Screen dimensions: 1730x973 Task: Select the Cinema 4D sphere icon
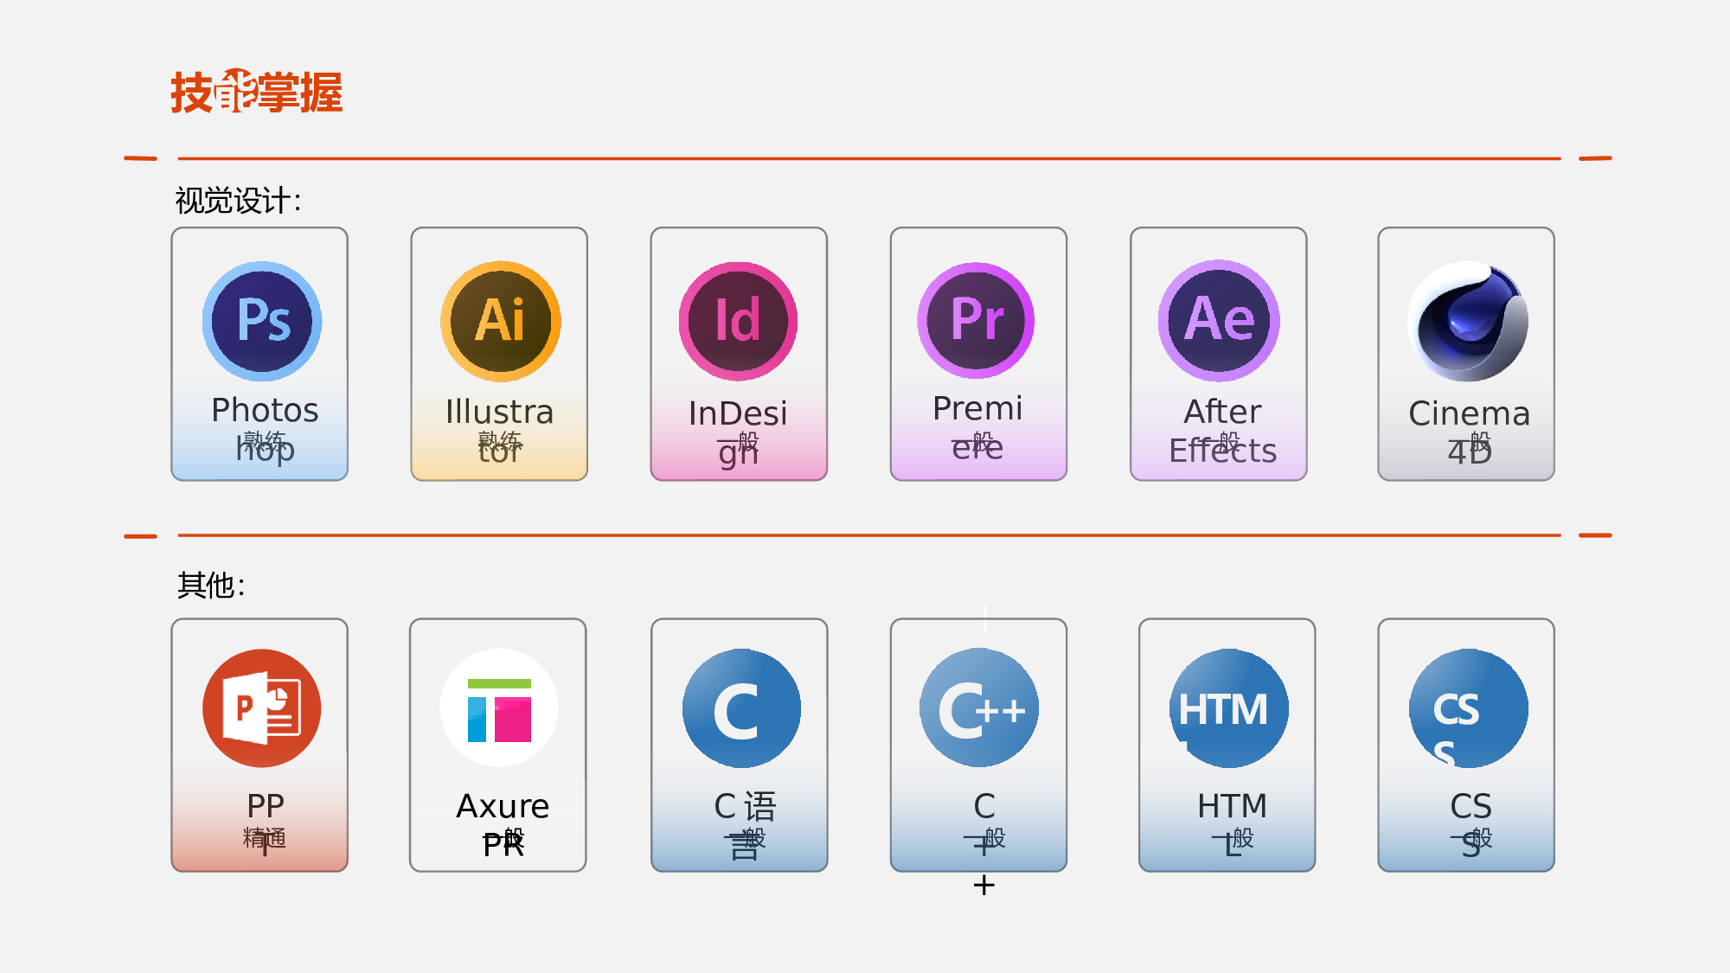[1467, 321]
